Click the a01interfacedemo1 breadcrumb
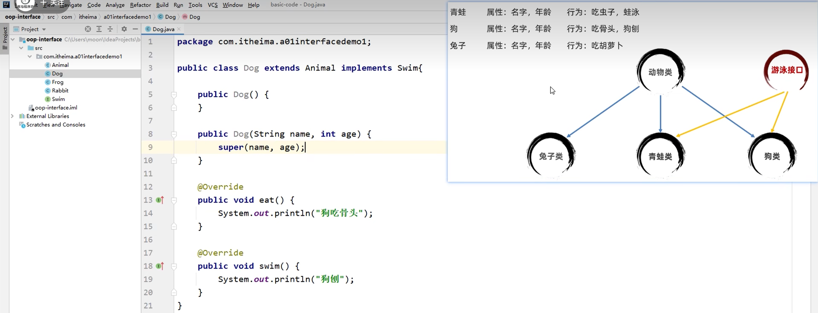The width and height of the screenshot is (818, 313). click(x=127, y=17)
